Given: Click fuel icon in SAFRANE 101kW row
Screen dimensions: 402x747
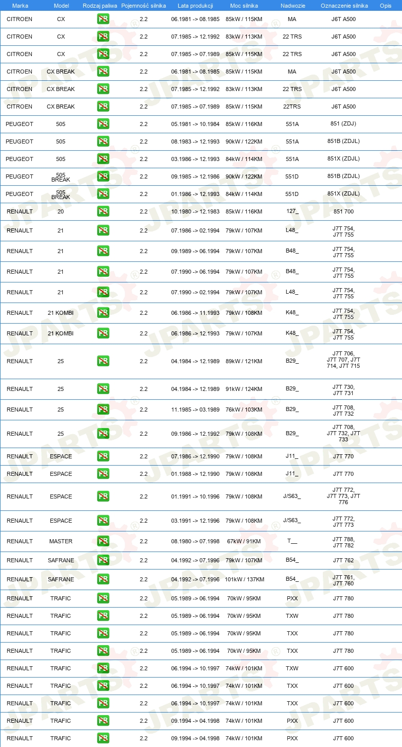Looking at the screenshot, I should [103, 579].
